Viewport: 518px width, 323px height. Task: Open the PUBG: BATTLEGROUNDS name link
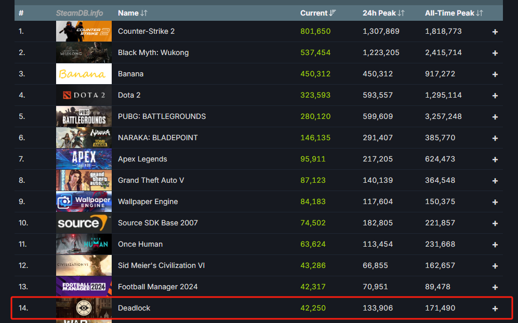(x=162, y=117)
